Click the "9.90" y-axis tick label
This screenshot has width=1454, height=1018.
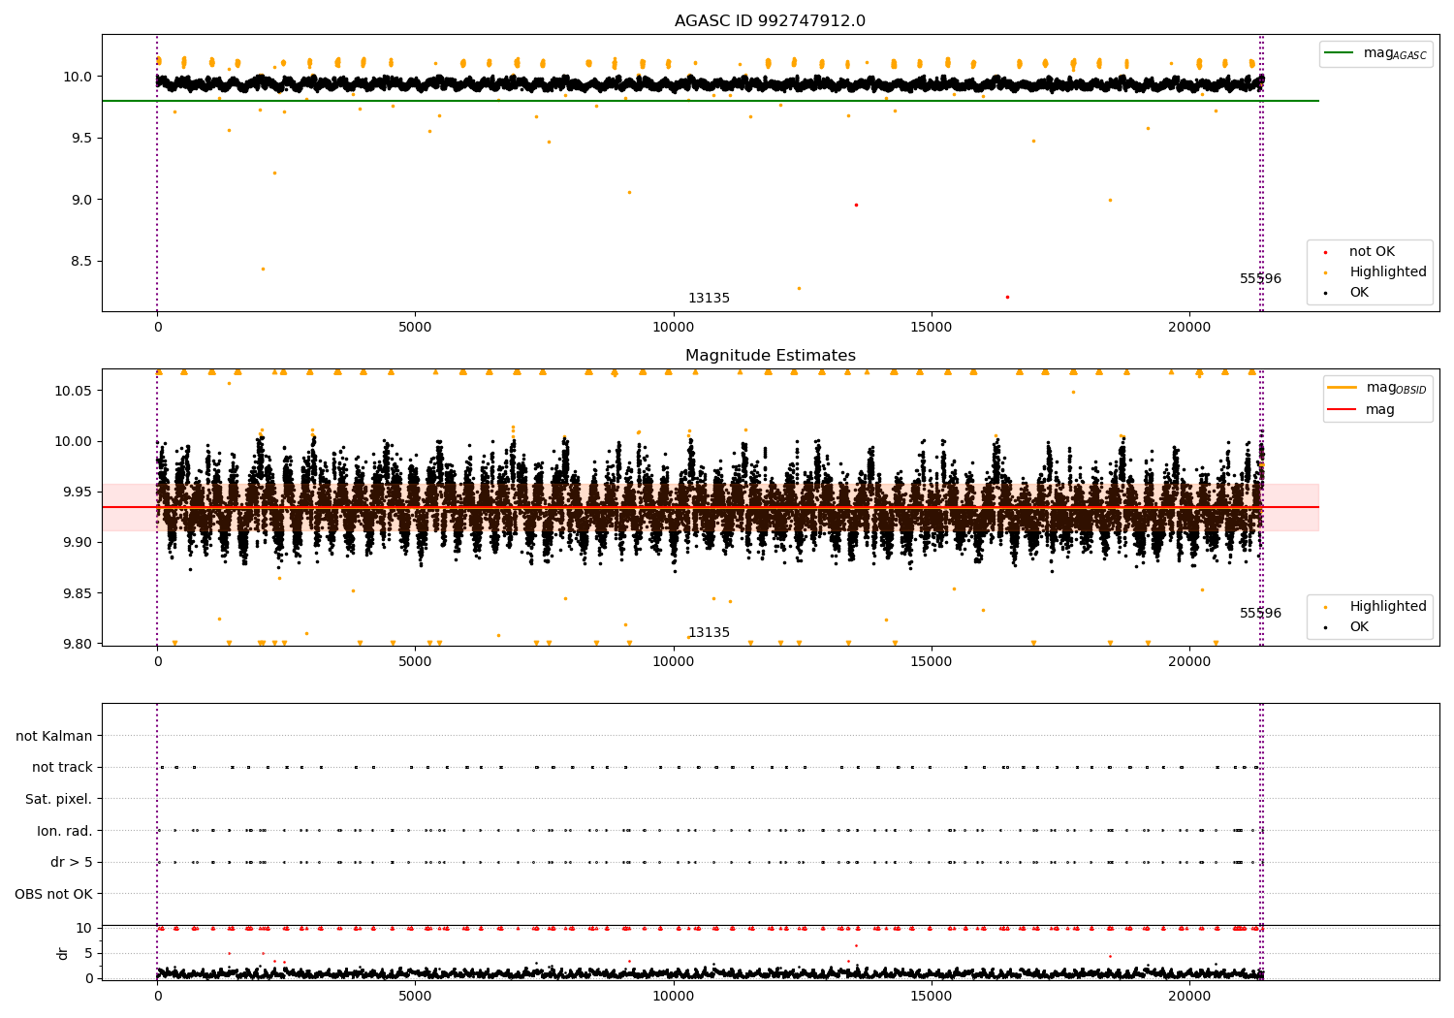79,542
